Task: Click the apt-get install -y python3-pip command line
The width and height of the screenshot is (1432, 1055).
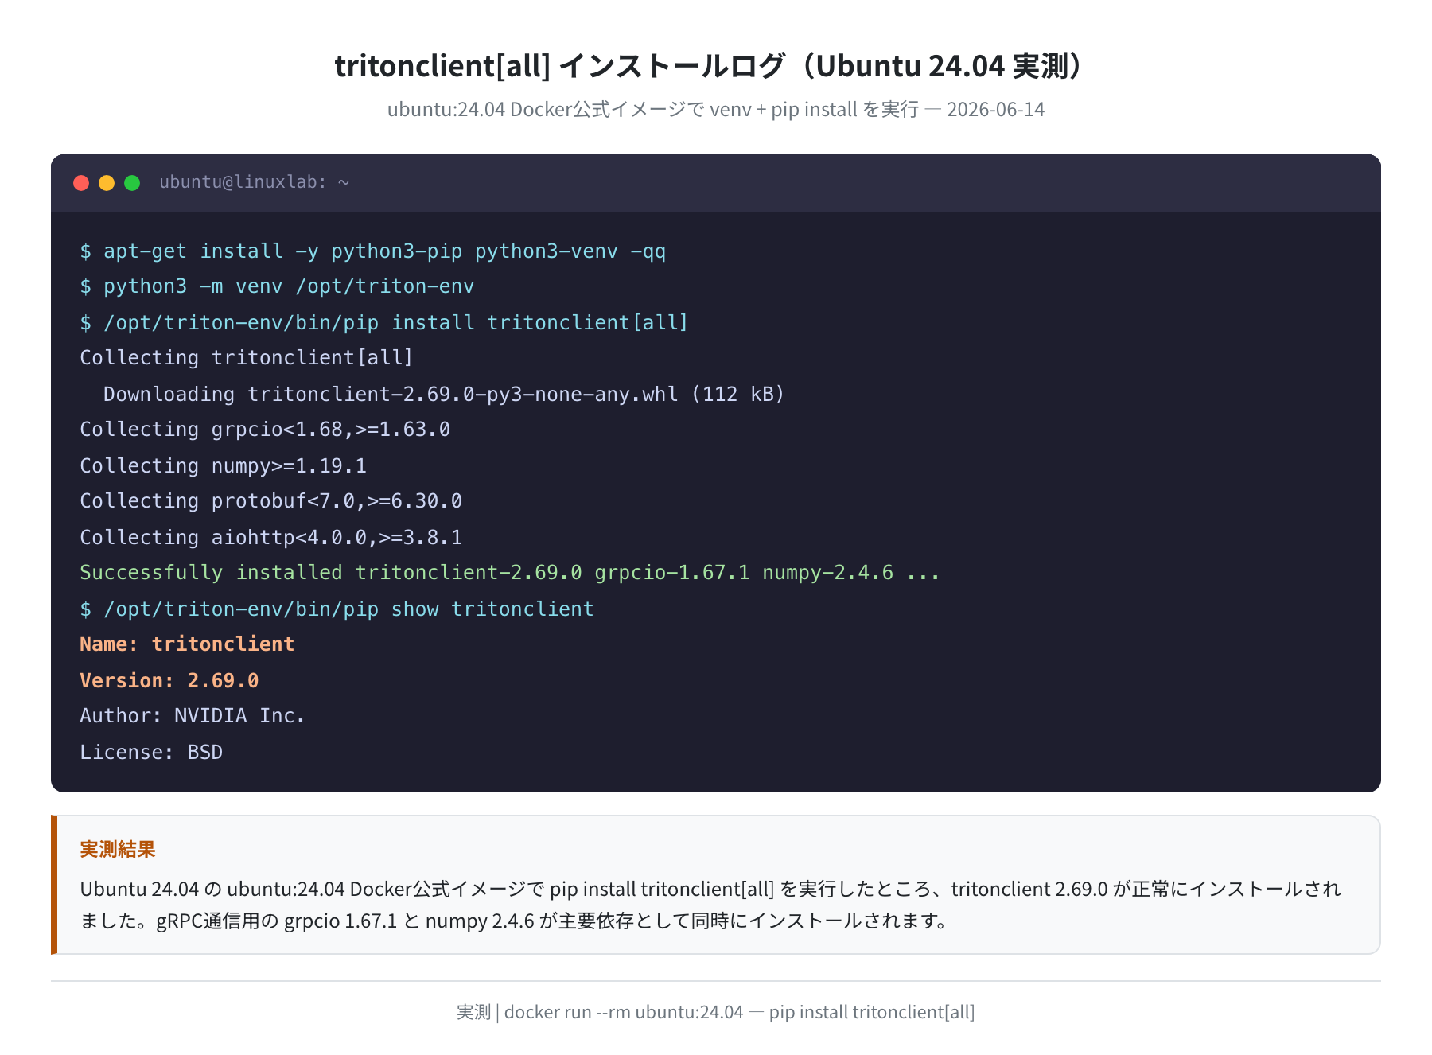Action: 373,251
